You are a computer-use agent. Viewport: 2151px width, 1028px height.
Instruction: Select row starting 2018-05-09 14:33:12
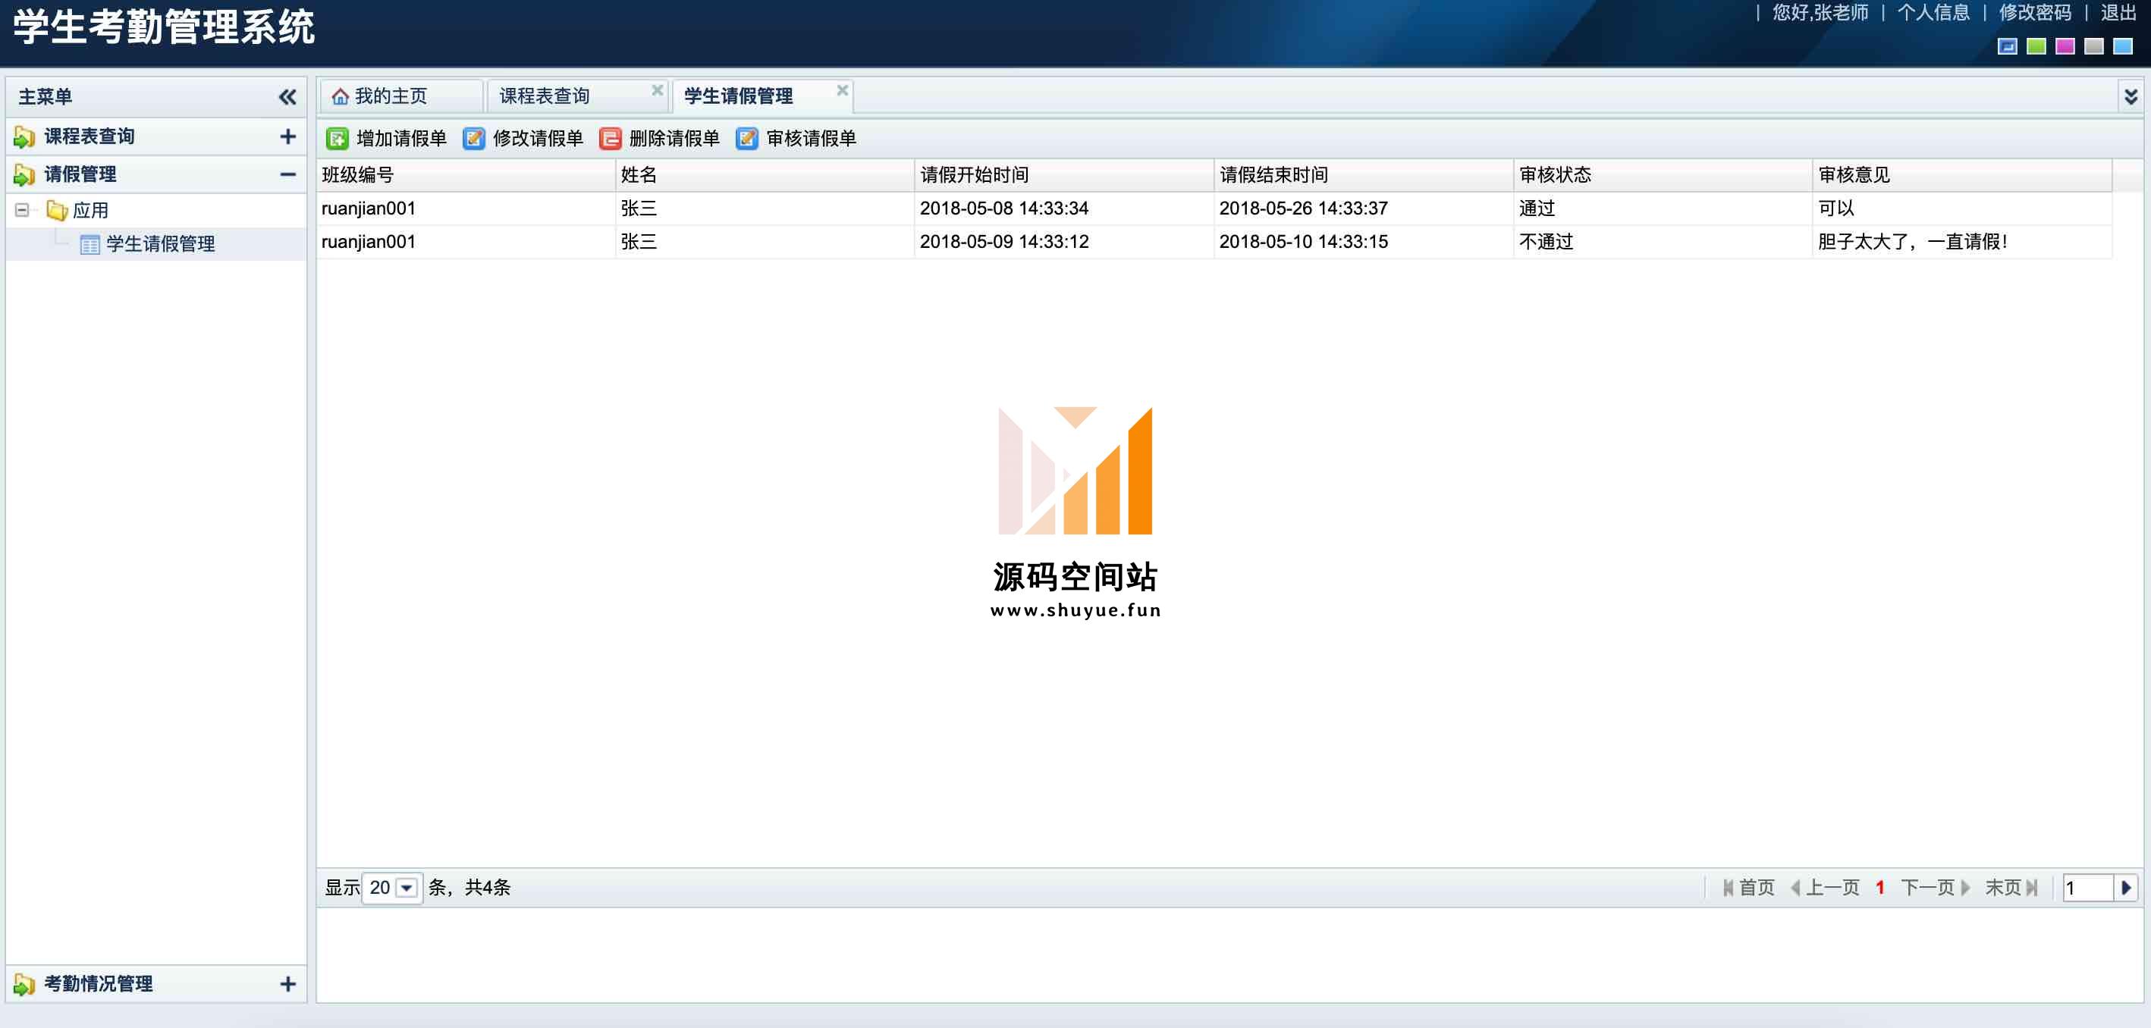(1214, 242)
